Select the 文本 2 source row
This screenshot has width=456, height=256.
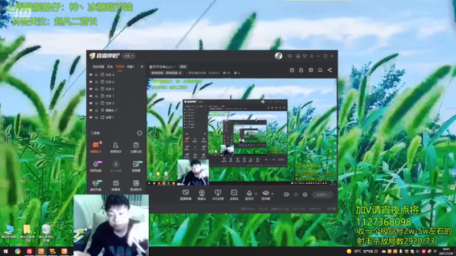pyautogui.click(x=116, y=82)
